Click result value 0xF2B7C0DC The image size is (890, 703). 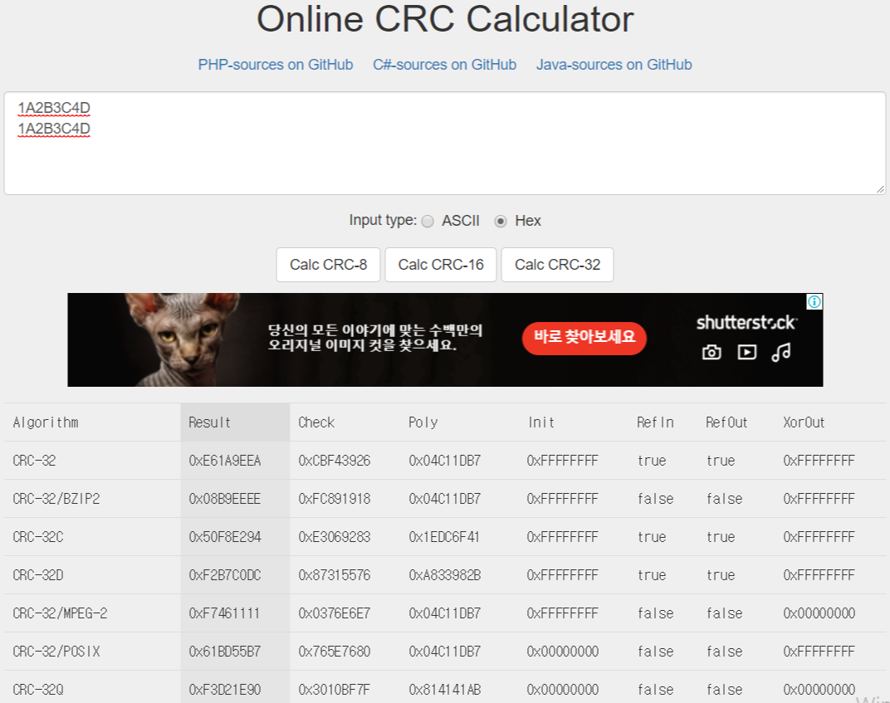click(x=225, y=575)
